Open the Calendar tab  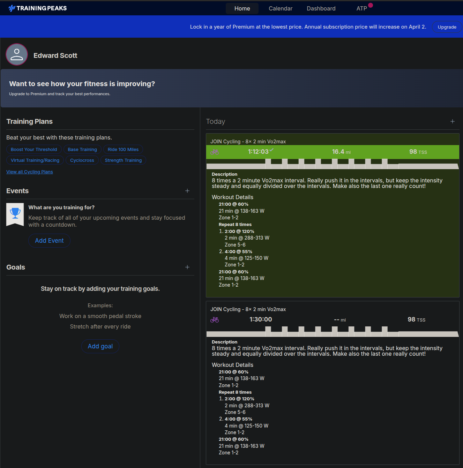(281, 8)
